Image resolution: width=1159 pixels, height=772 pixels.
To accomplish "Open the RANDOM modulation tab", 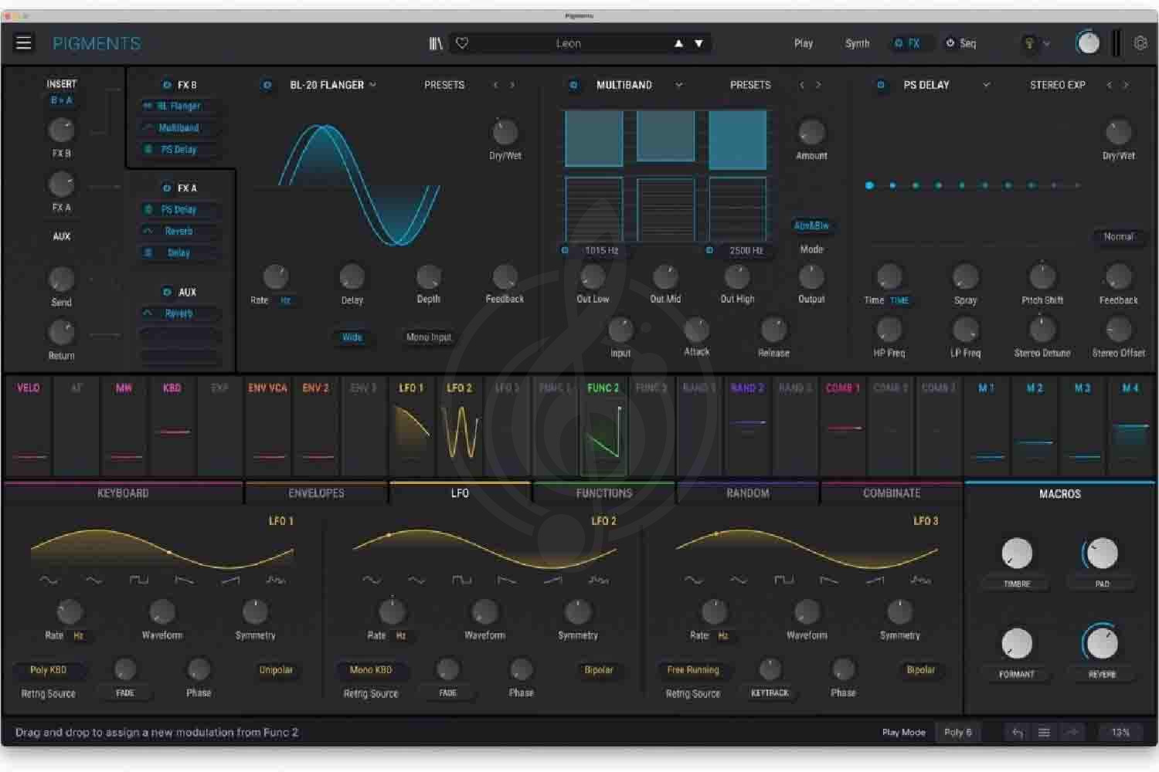I will pos(748,493).
